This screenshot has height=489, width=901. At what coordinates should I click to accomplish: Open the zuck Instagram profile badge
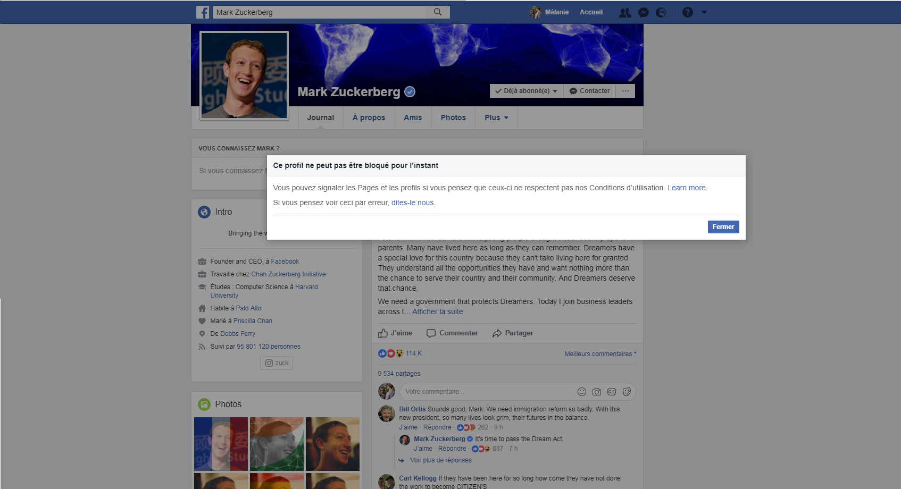(x=276, y=363)
